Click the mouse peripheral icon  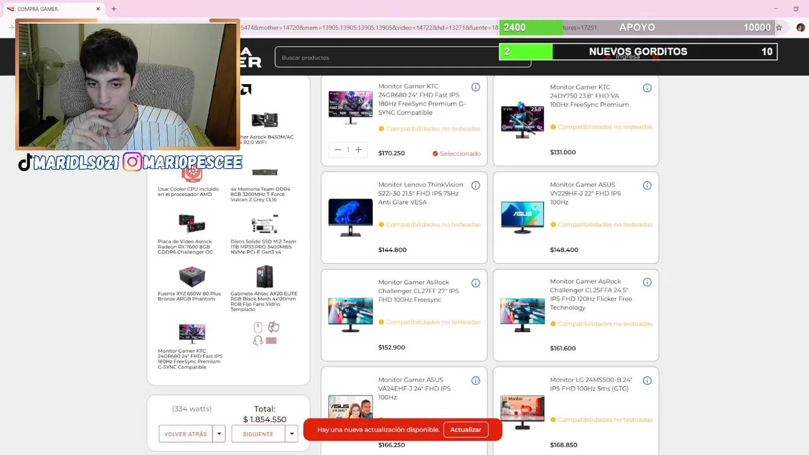258,327
